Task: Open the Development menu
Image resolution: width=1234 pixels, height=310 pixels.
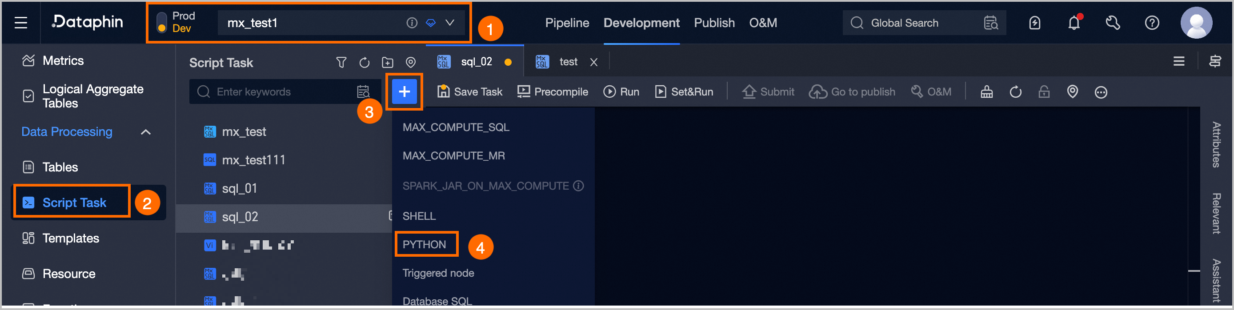Action: 641,23
